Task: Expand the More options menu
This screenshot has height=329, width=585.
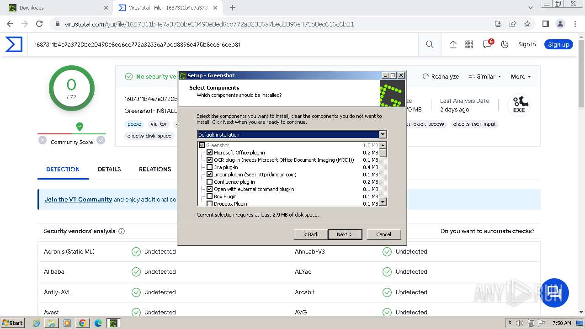Action: tap(521, 77)
